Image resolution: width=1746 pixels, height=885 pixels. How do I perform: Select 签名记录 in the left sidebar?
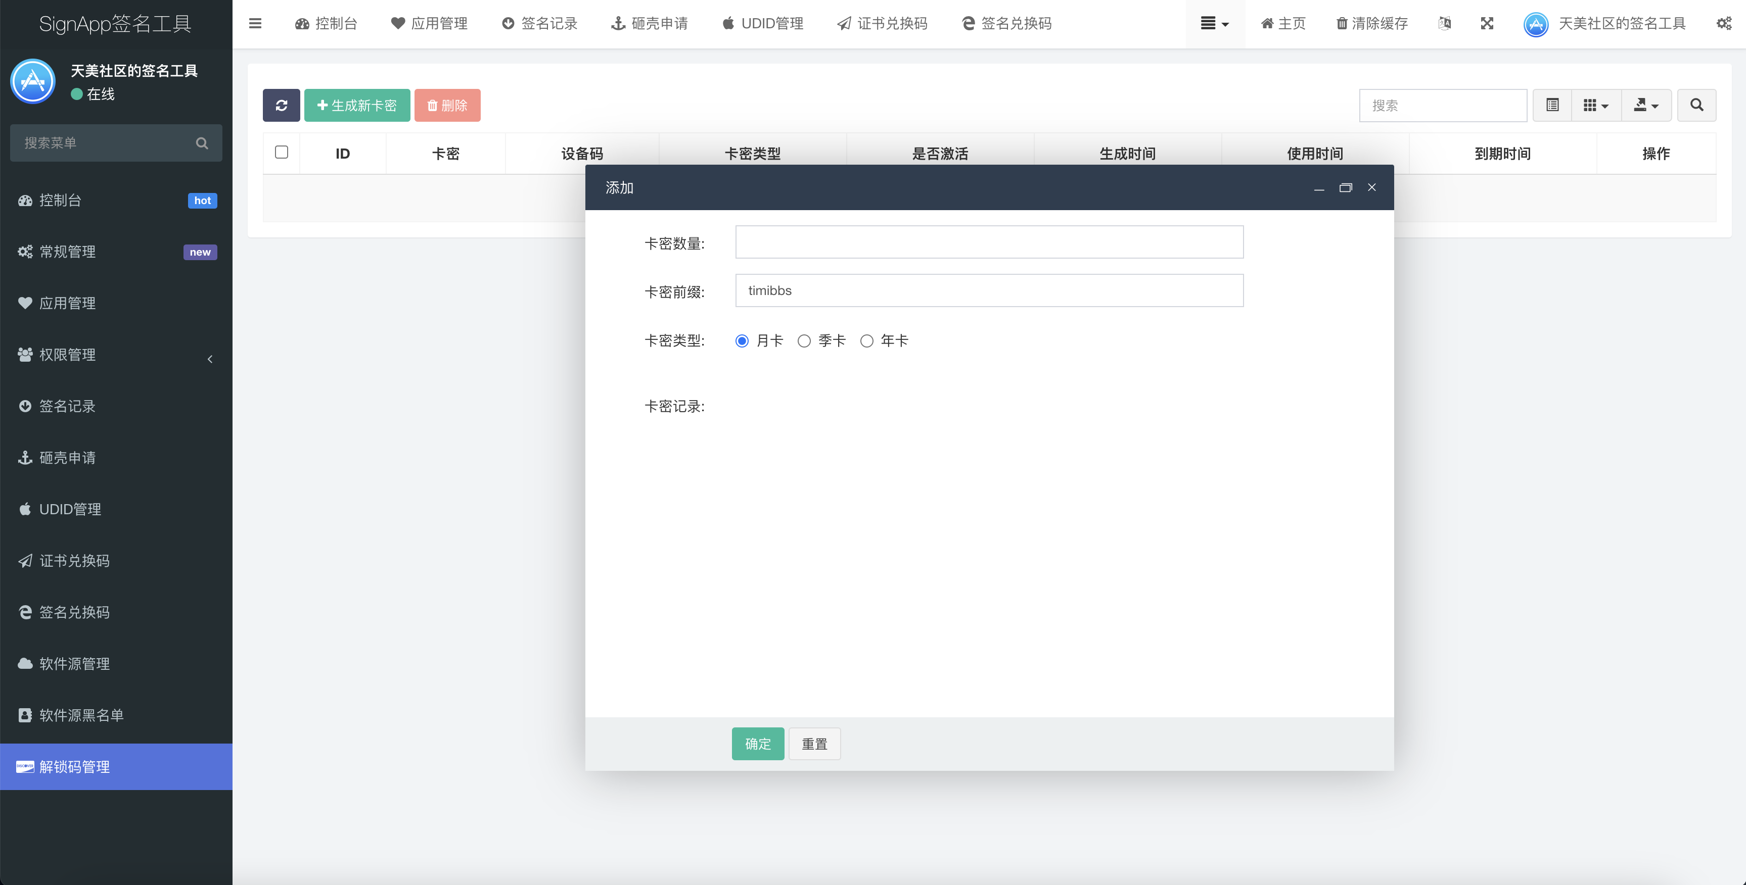[68, 406]
